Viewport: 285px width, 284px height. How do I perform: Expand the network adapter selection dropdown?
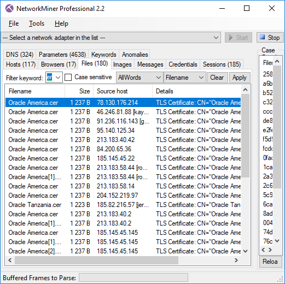(x=216, y=38)
